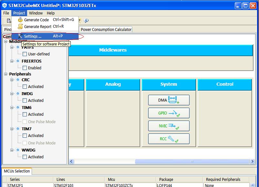Click the new project toolbar icon
Viewport: 259px width, 187px height.
point(9,21)
